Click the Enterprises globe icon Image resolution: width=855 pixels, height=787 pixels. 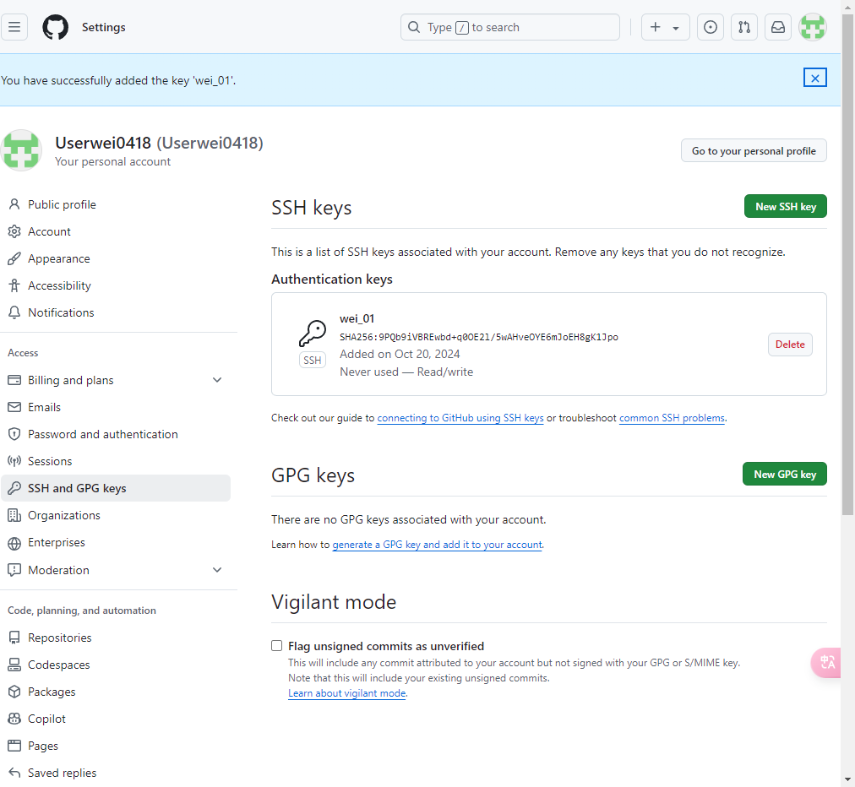pos(14,543)
